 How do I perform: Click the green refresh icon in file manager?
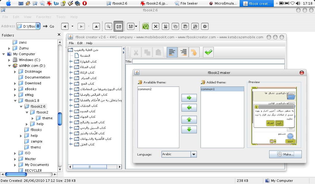click(146, 26)
